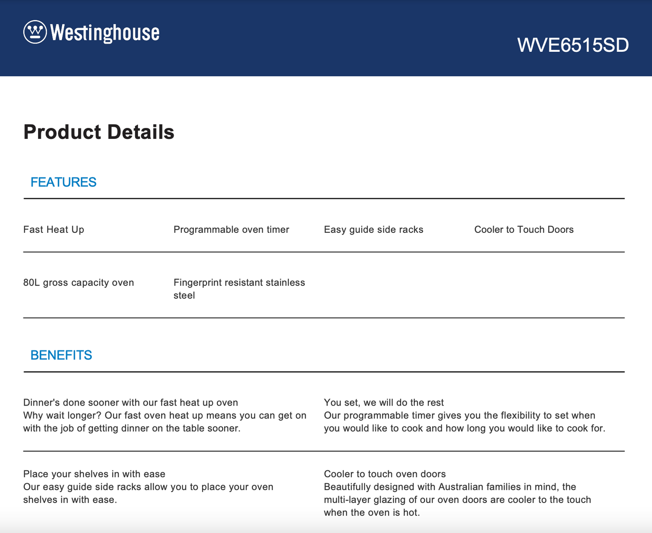Click the Product Details heading
652x533 pixels.
(99, 132)
